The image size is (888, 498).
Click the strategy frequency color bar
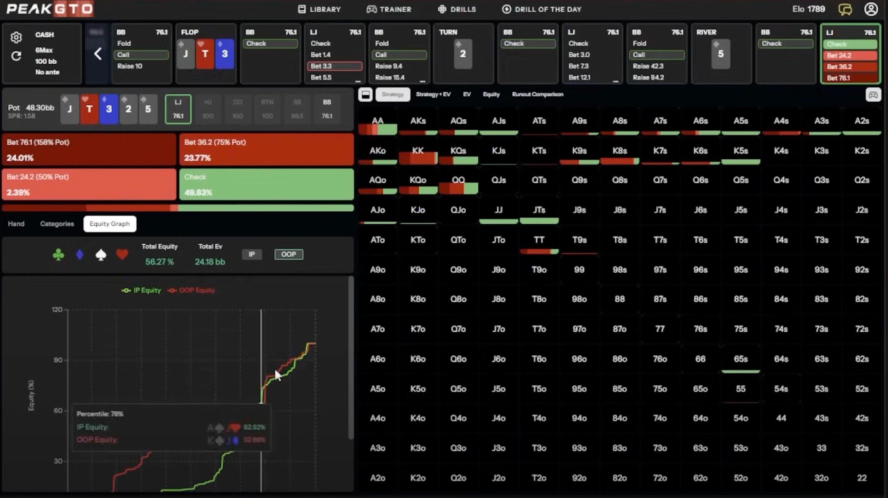point(178,208)
